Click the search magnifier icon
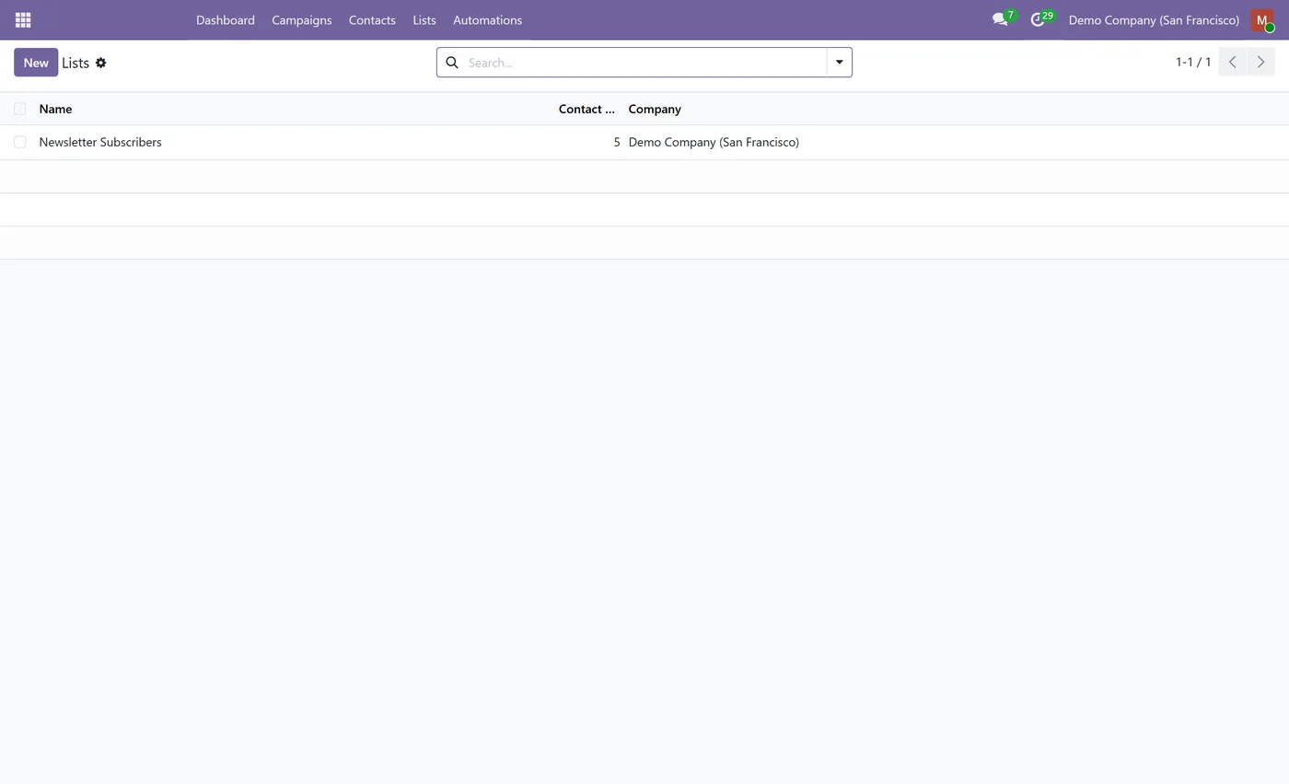This screenshot has width=1289, height=784. (452, 63)
